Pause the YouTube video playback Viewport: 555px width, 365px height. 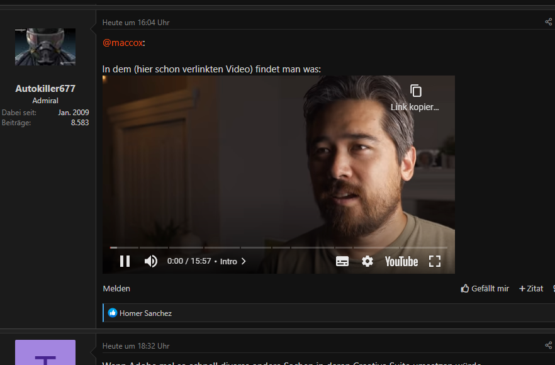(x=125, y=261)
